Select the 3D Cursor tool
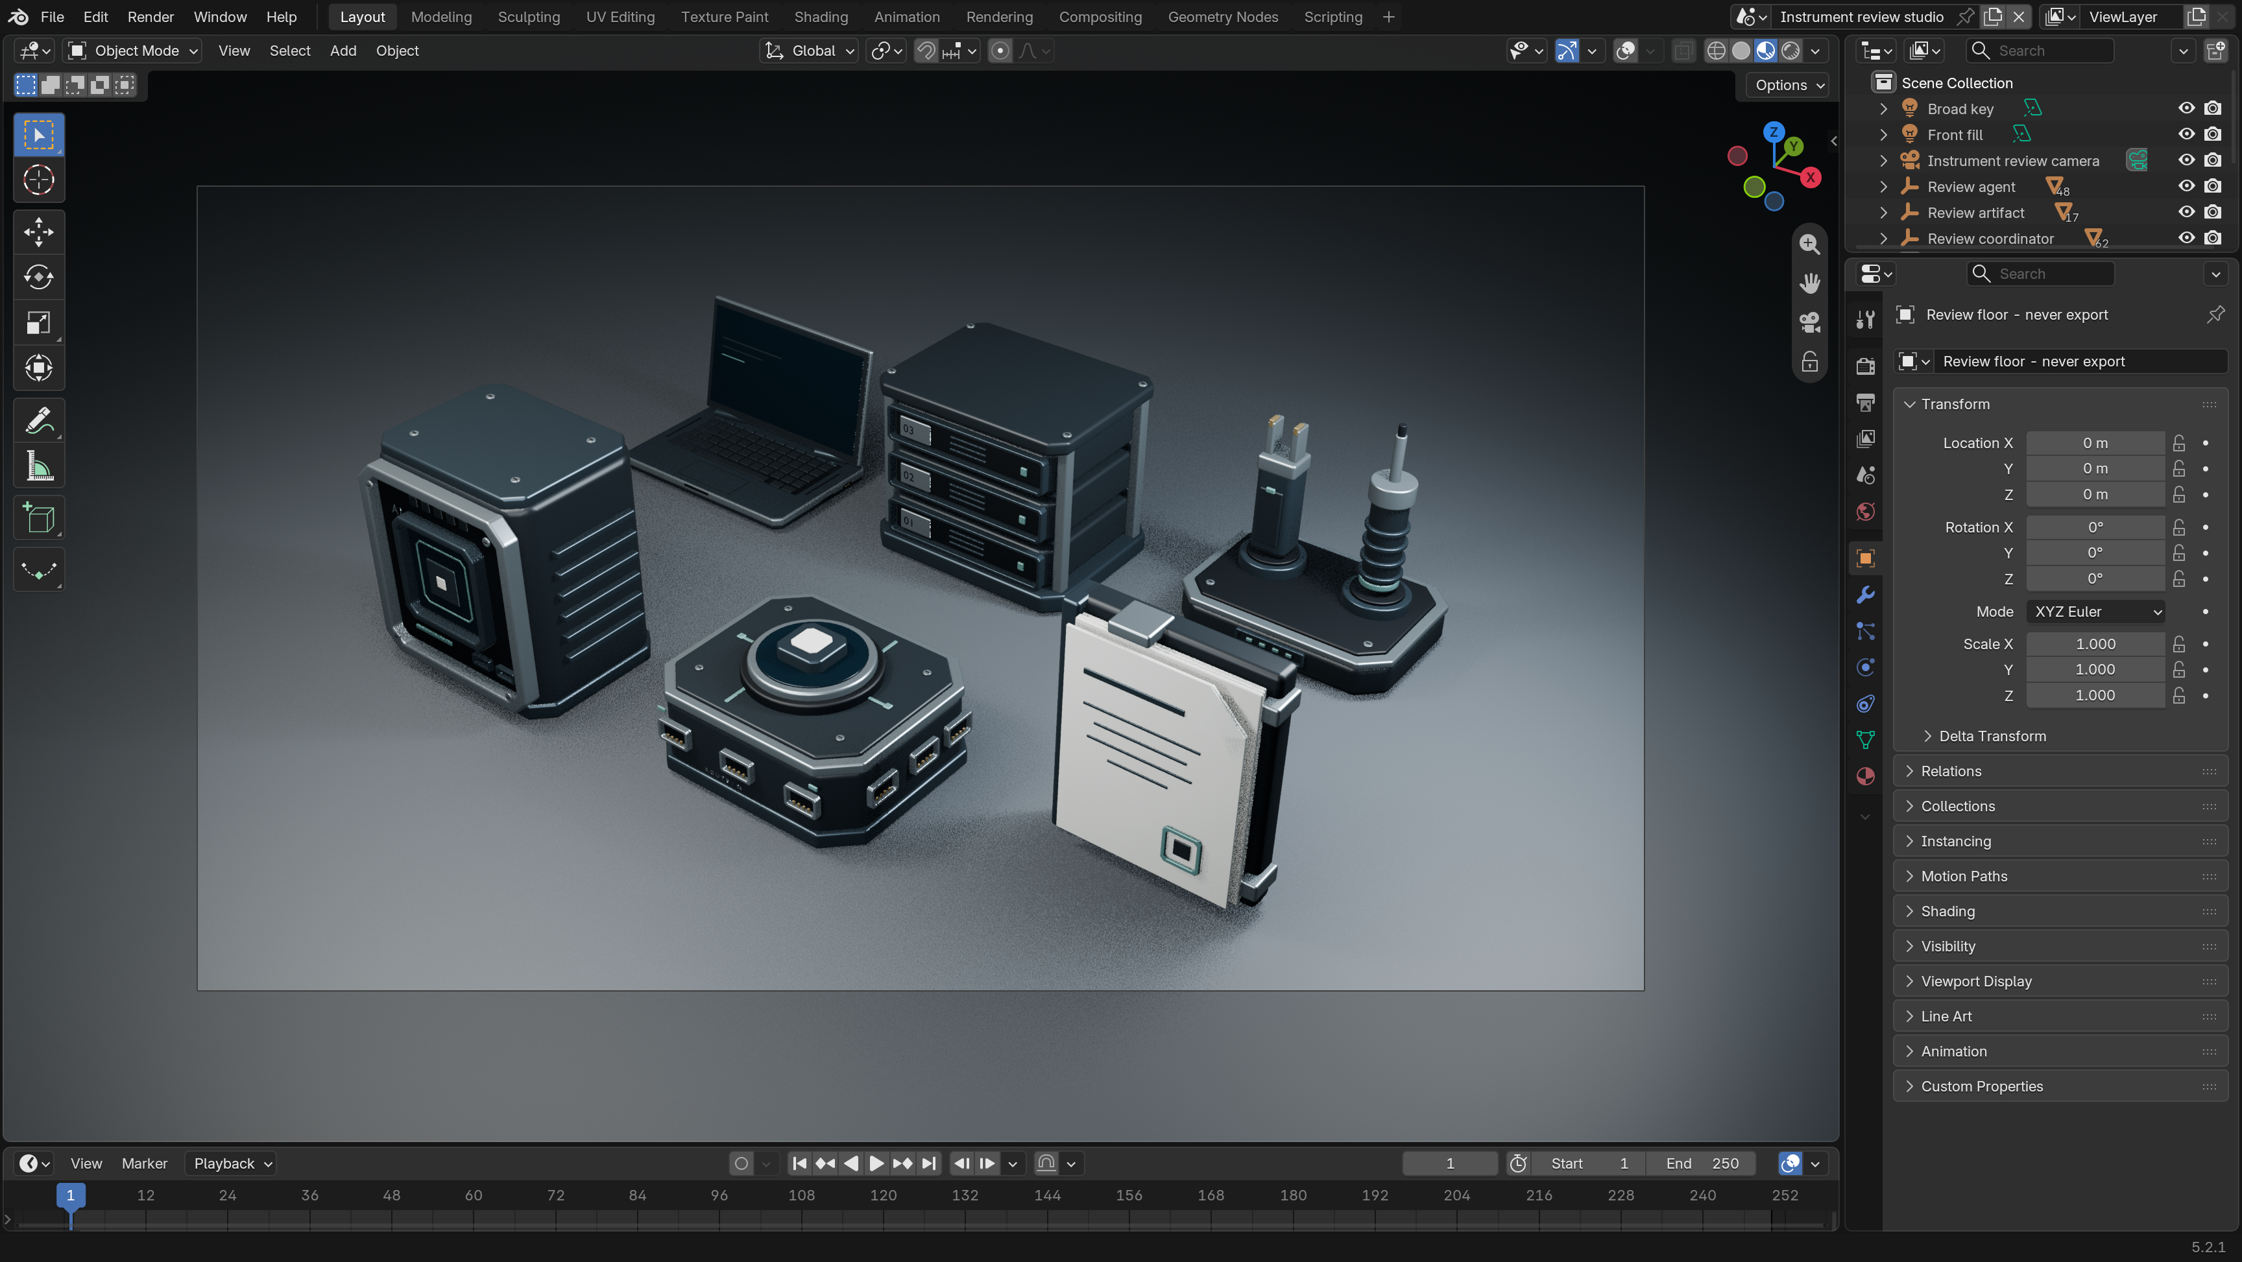The image size is (2242, 1262). pyautogui.click(x=38, y=180)
